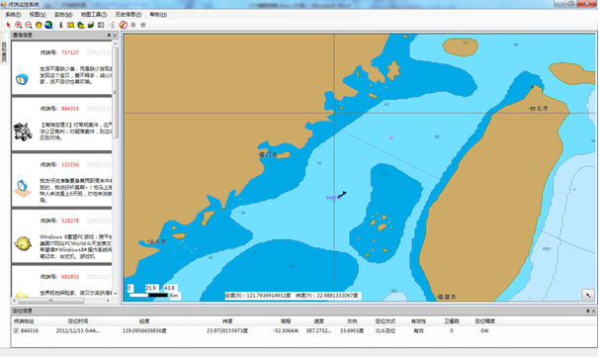Click the red prohibition circle toolbar icon
This screenshot has width=599, height=358.
click(x=123, y=25)
